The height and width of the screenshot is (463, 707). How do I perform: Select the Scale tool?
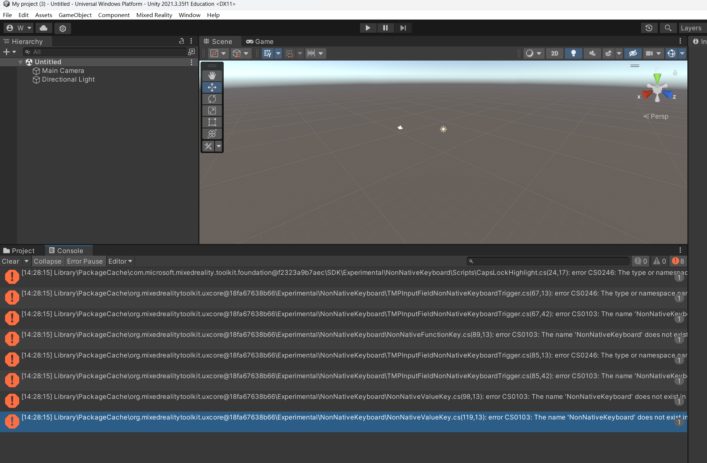click(x=212, y=111)
